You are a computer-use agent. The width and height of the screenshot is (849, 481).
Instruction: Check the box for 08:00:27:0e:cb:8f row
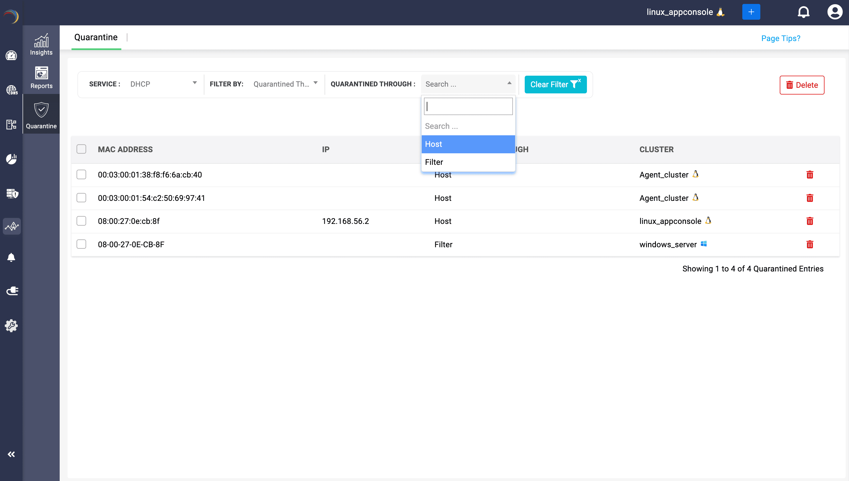tap(81, 221)
